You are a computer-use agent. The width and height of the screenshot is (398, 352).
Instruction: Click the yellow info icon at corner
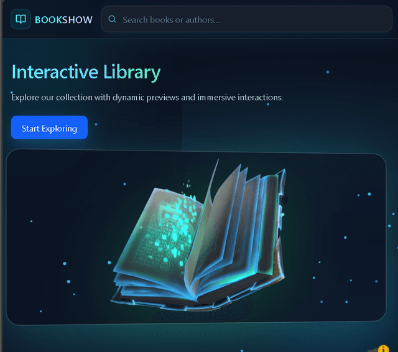tap(383, 349)
